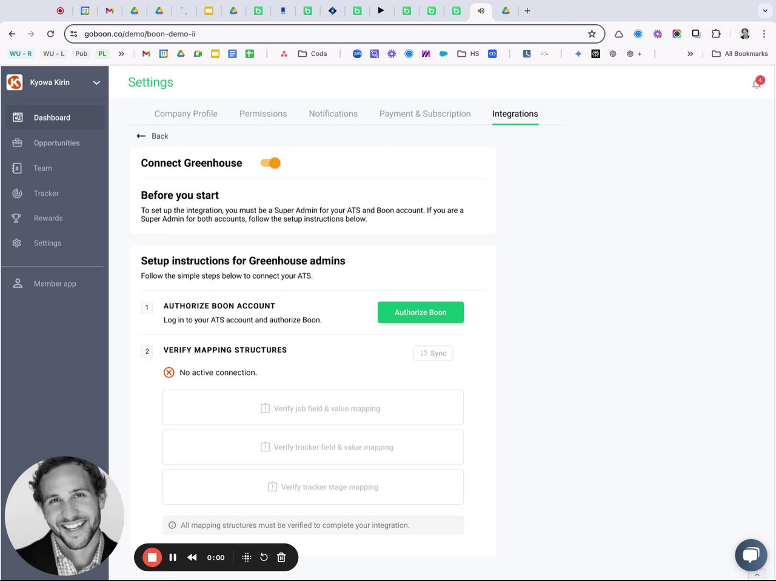Click the Sync button
The height and width of the screenshot is (581, 776).
tap(433, 353)
